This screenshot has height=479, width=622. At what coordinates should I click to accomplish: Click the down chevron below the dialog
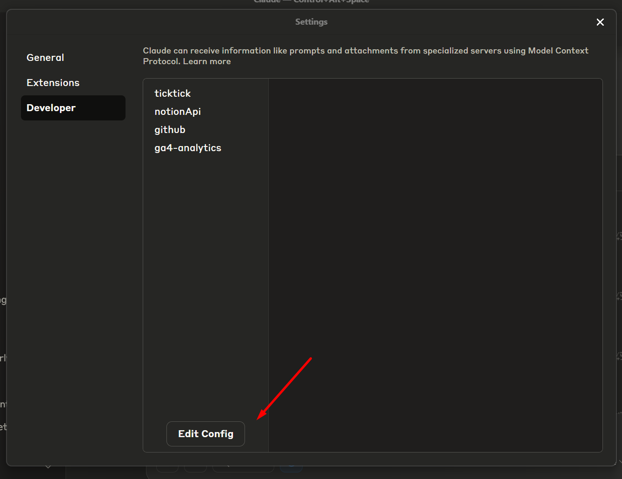tap(48, 467)
